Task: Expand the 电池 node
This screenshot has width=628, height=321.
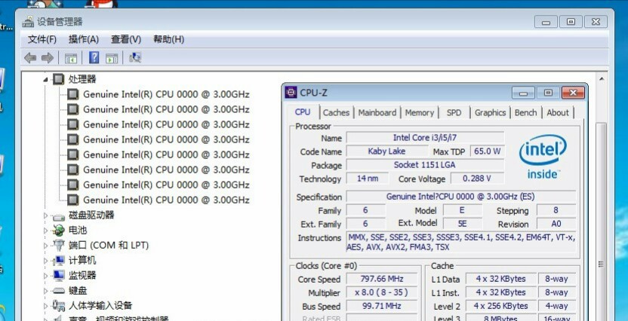Action: point(45,231)
